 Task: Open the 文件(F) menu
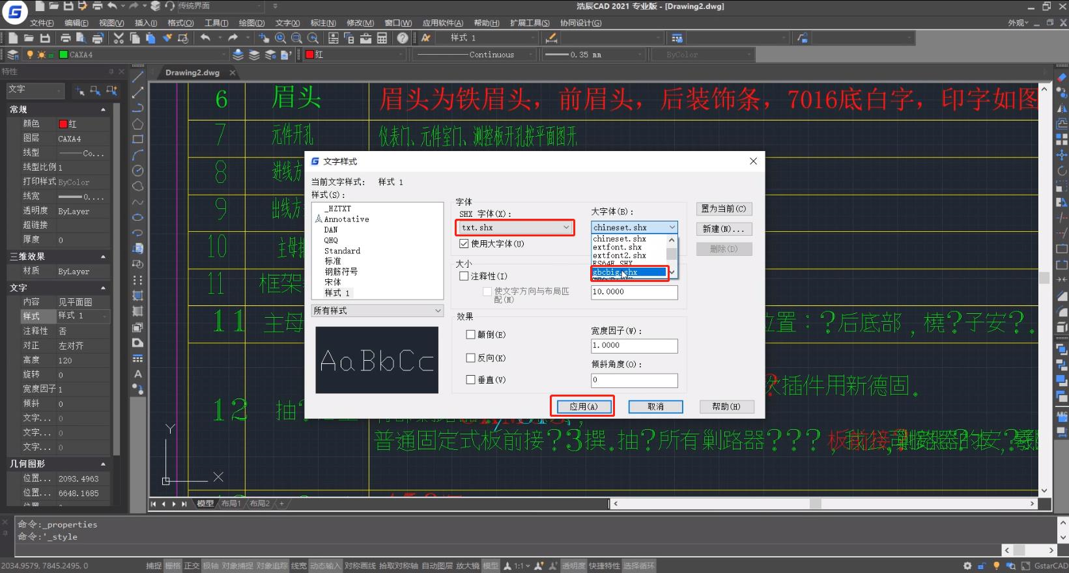point(42,23)
